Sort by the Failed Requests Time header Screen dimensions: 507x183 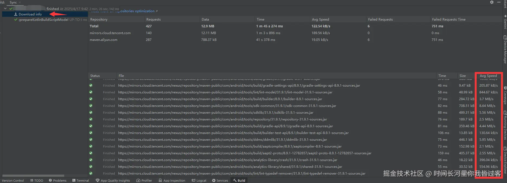point(448,19)
